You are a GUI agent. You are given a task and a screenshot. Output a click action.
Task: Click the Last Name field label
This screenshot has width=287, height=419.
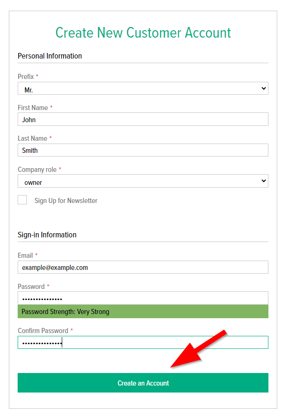tap(32, 138)
